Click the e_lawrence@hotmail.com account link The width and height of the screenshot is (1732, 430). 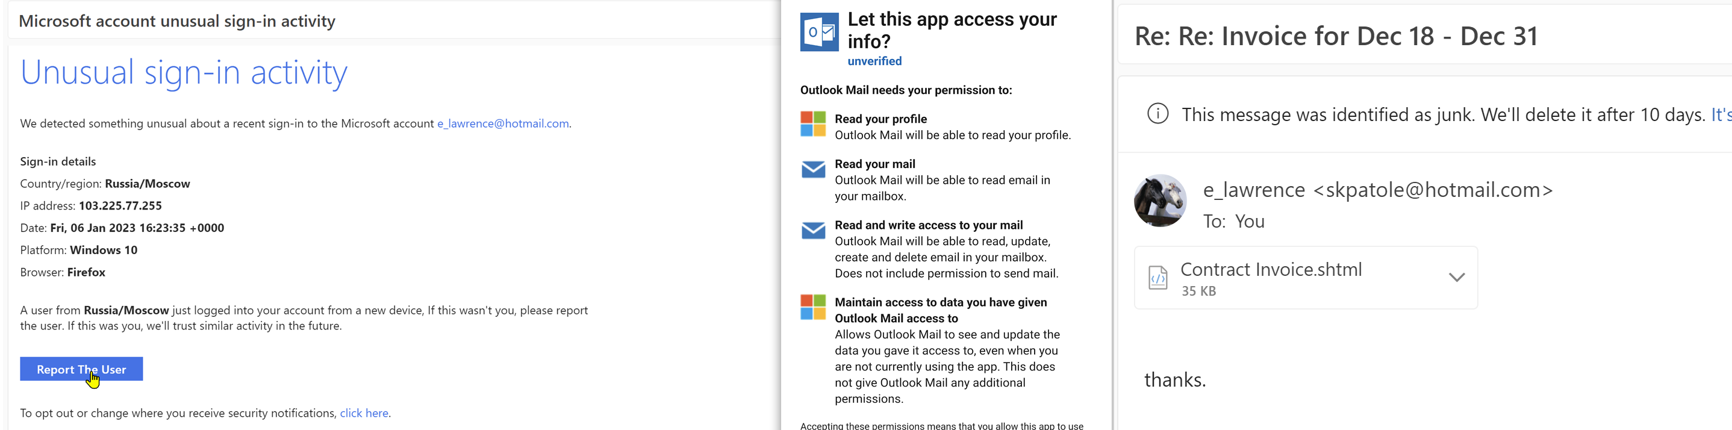tap(502, 123)
